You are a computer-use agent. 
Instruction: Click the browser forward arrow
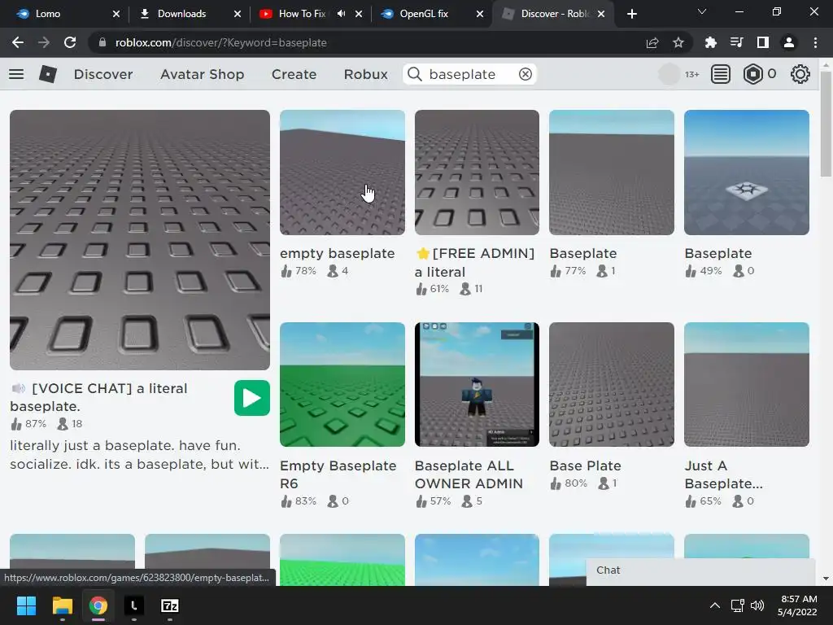coord(44,42)
